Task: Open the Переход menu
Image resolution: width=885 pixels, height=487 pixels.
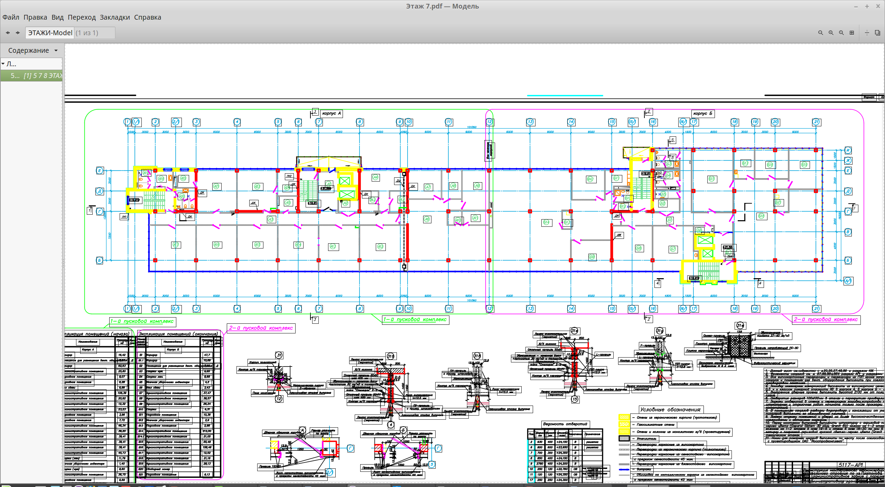Action: click(82, 17)
